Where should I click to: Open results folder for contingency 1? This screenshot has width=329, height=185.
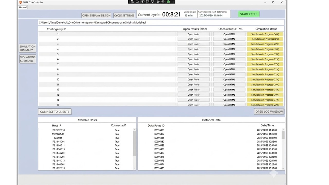(x=194, y=34)
